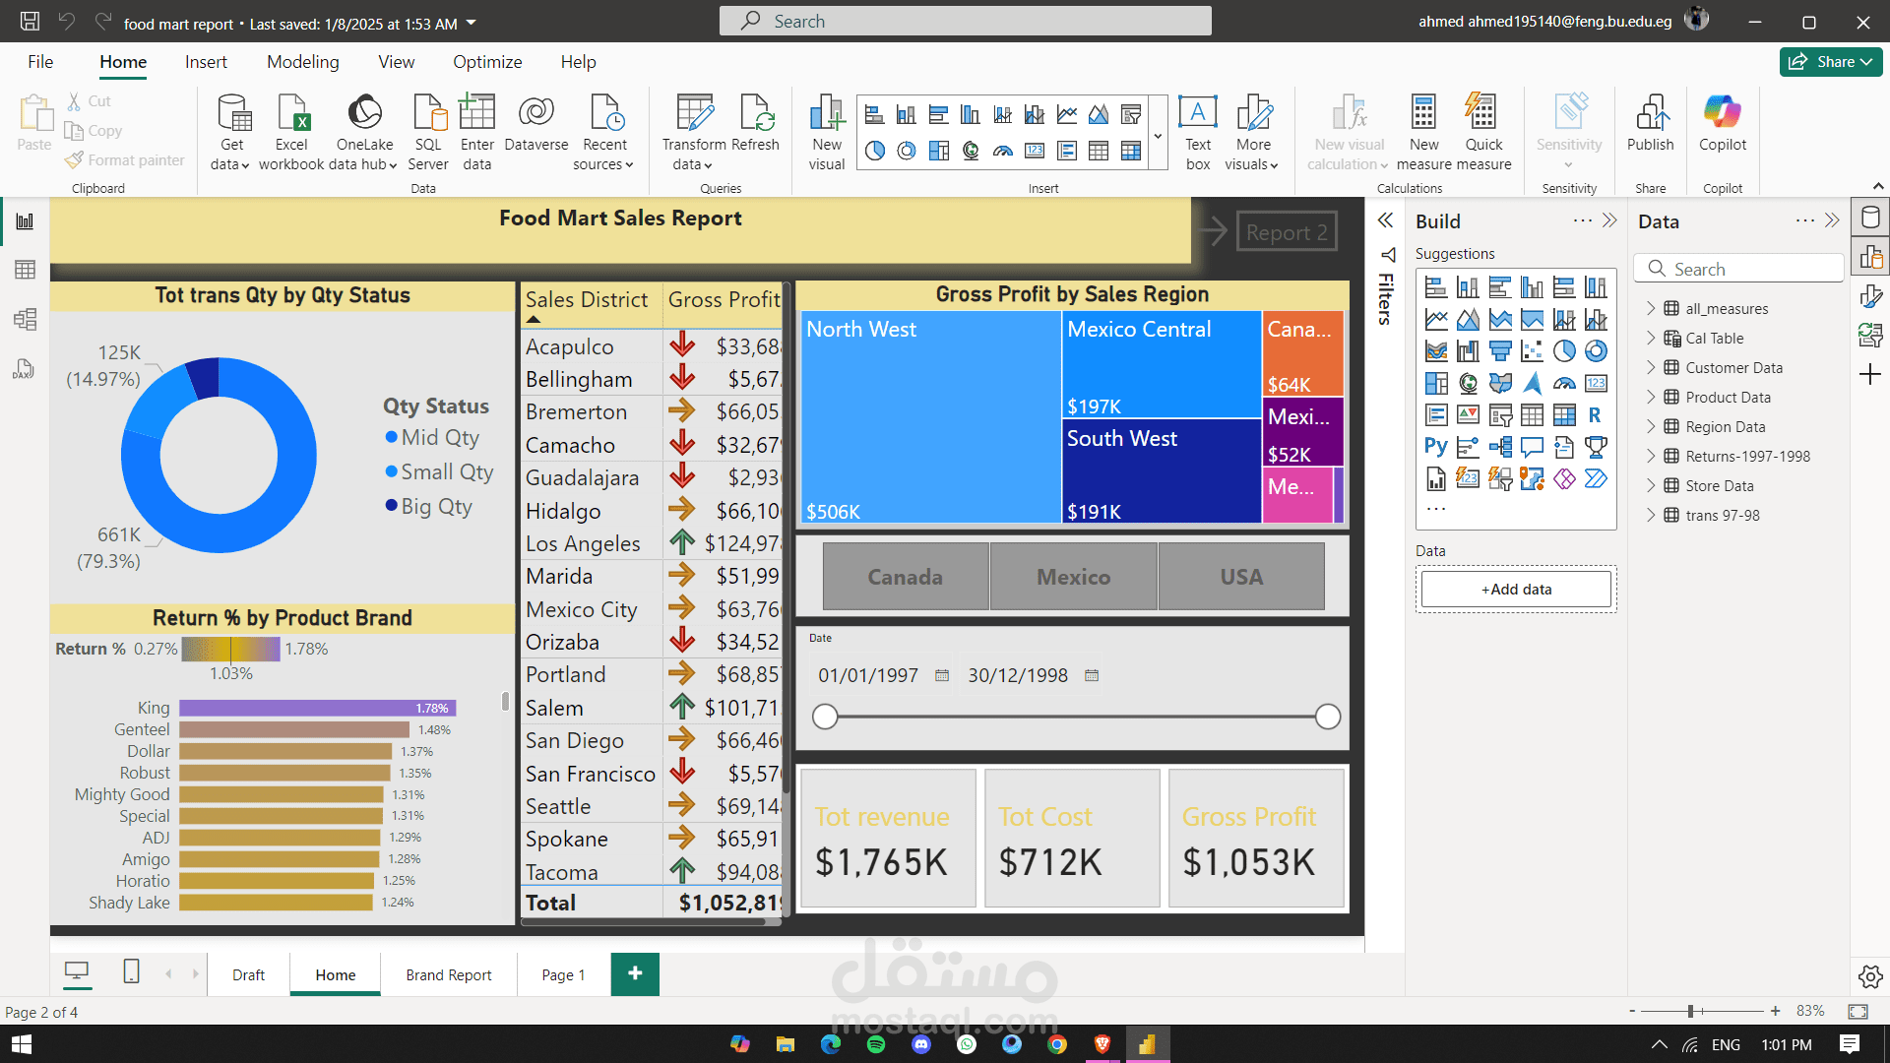Screen dimensions: 1890x1063
Task: Expand the Store Data table
Action: coord(1651,485)
